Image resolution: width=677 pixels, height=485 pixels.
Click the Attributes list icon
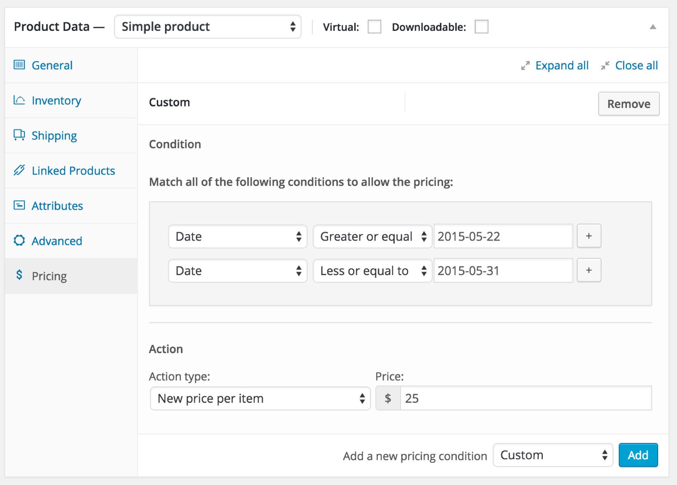pyautogui.click(x=19, y=205)
